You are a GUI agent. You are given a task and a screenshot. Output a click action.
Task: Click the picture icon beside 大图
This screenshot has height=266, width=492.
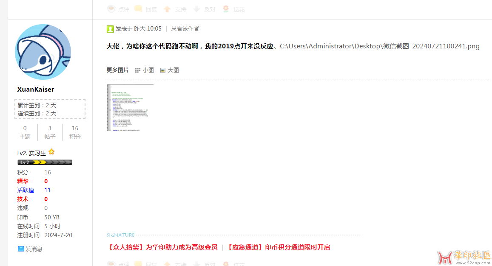tap(163, 70)
